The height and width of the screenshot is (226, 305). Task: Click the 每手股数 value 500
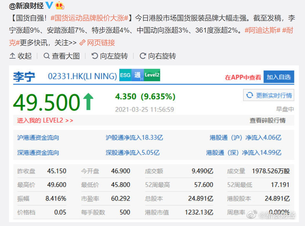coord(125,212)
